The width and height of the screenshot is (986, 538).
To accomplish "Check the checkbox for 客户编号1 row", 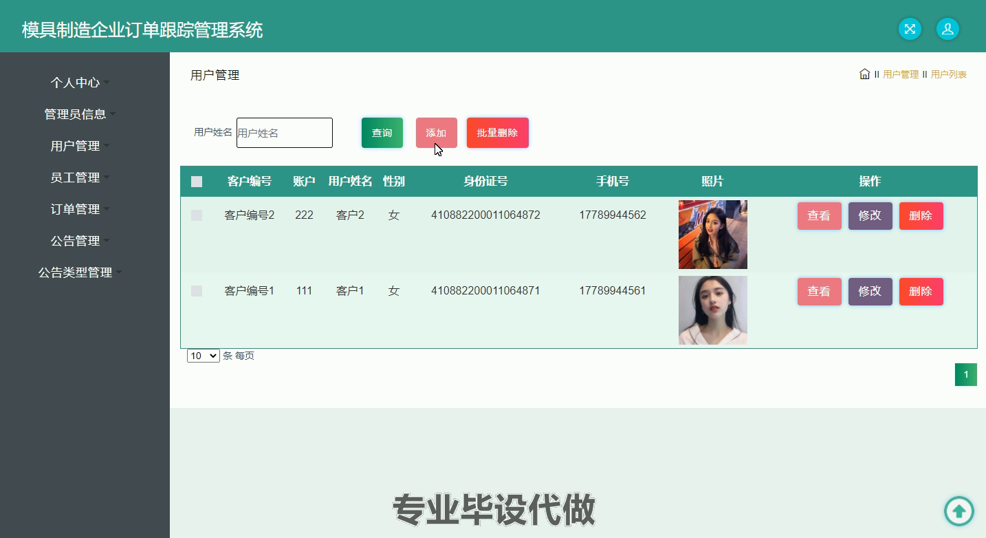I will coord(197,291).
